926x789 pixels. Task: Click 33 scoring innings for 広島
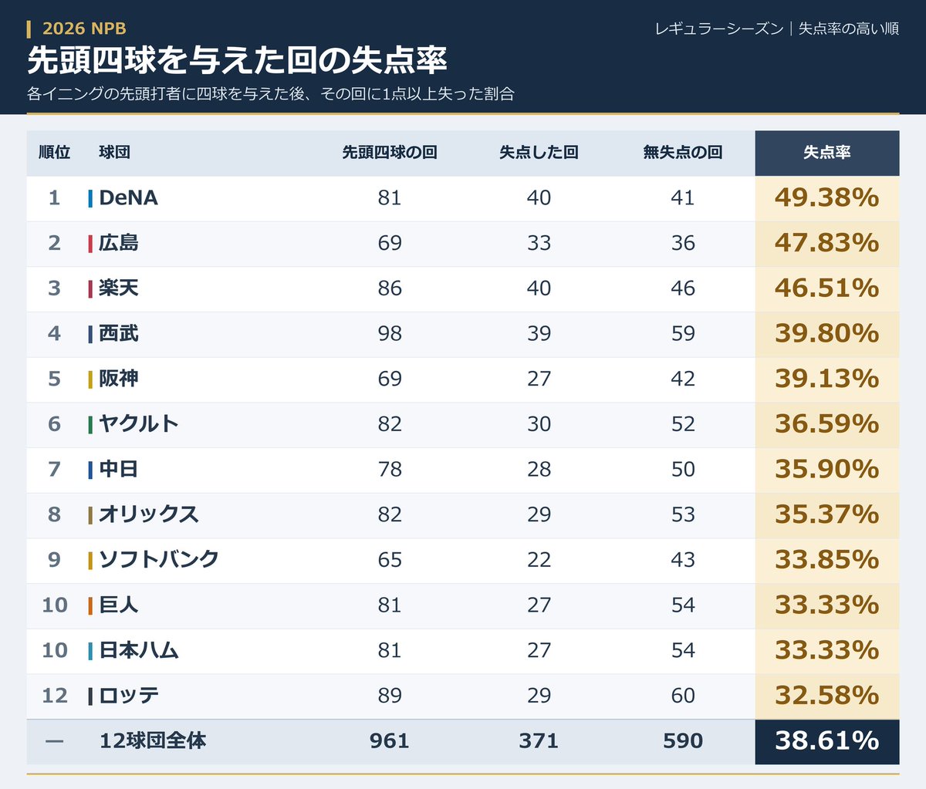click(539, 243)
